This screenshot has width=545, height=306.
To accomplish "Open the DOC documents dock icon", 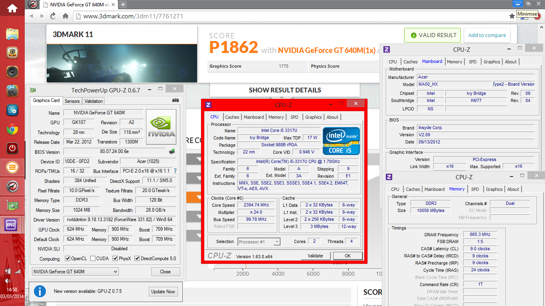I will point(12,91).
